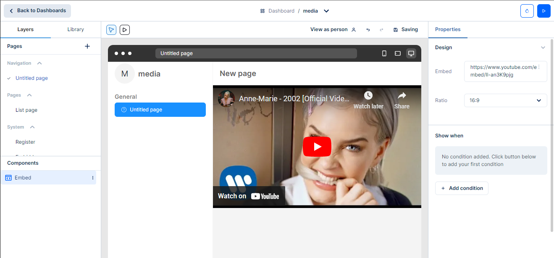
Task: Switch to tablet device preview
Action: pos(397,53)
